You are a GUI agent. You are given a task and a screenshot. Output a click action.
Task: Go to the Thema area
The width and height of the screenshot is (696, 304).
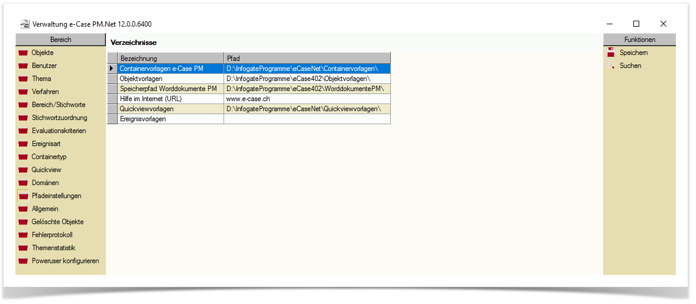(41, 79)
